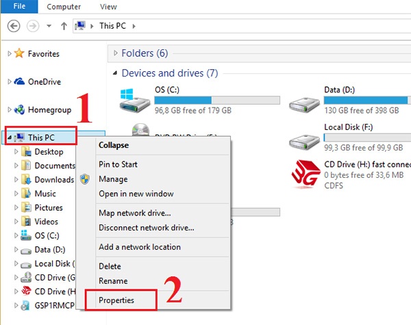This screenshot has width=411, height=325.
Task: Collapse the Devices and drives section
Action: click(x=115, y=73)
